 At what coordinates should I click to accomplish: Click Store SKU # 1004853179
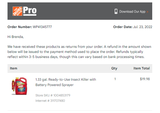(53, 95)
